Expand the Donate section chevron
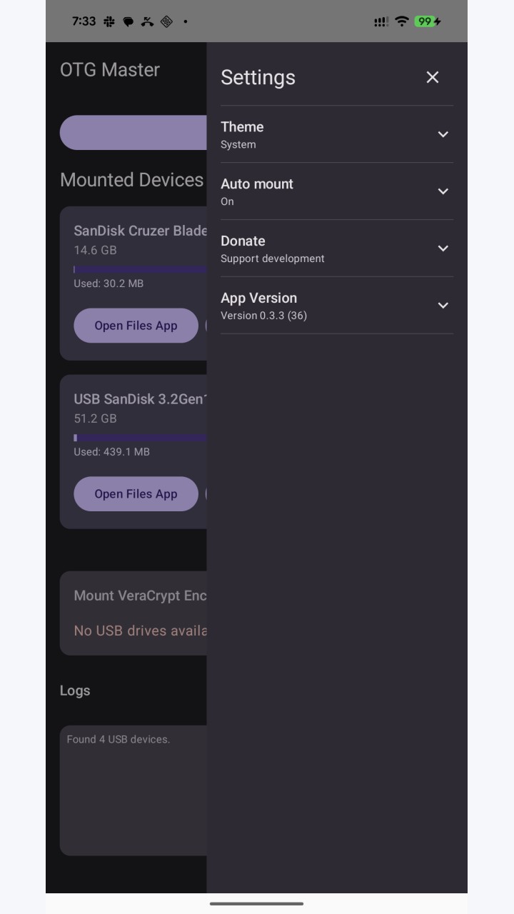Screen dimensions: 514x914 click(443, 248)
